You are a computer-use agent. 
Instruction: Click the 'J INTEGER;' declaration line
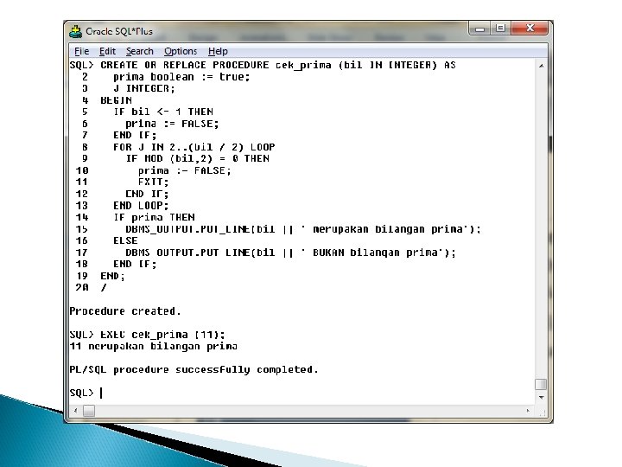[144, 88]
